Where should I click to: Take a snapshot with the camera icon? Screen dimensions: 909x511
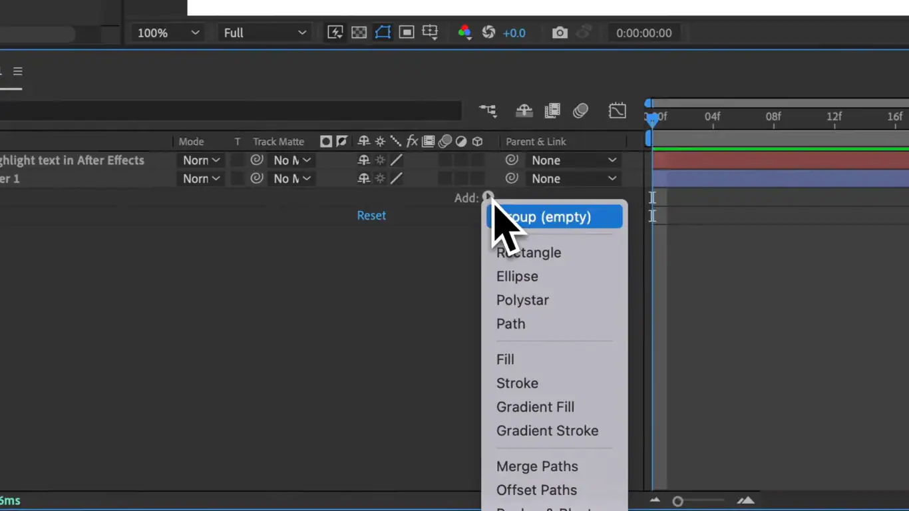click(x=560, y=33)
